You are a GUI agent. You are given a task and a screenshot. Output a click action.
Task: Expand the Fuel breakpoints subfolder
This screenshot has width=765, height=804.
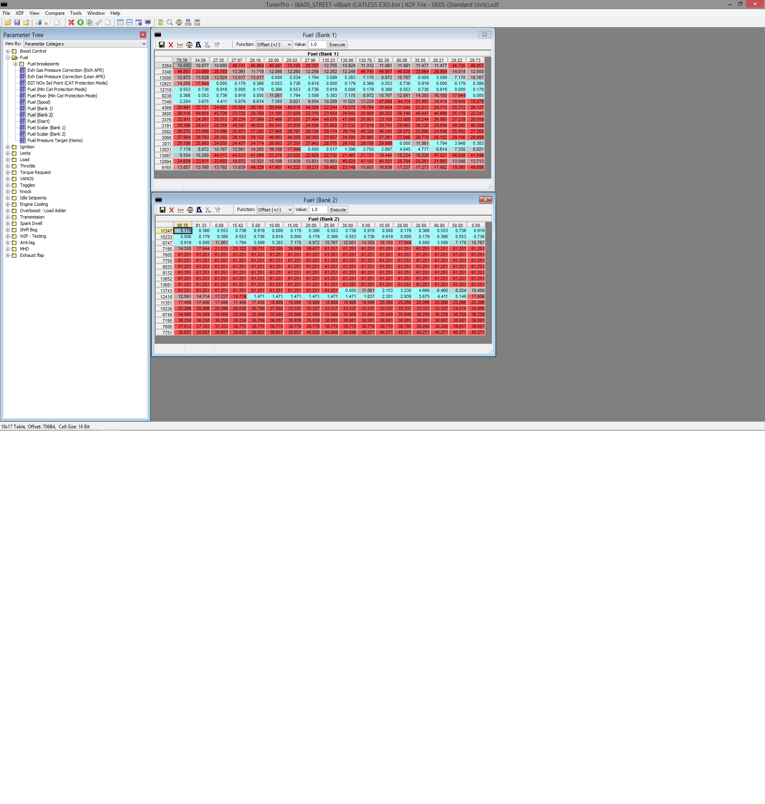click(x=16, y=64)
